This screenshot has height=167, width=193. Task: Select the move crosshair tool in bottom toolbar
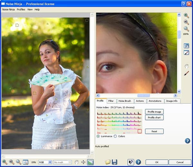(x=83, y=162)
